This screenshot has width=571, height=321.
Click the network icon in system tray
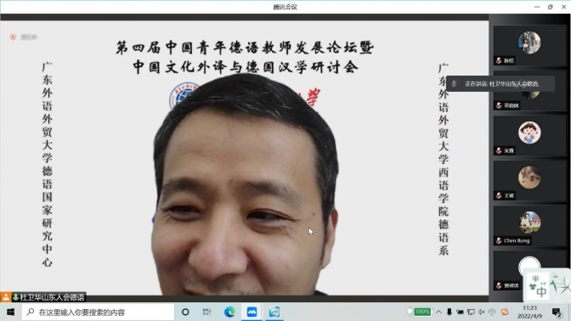click(471, 312)
